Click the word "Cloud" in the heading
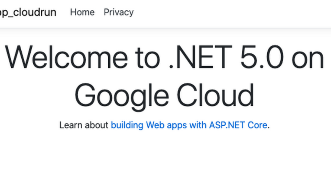 [x=215, y=95]
